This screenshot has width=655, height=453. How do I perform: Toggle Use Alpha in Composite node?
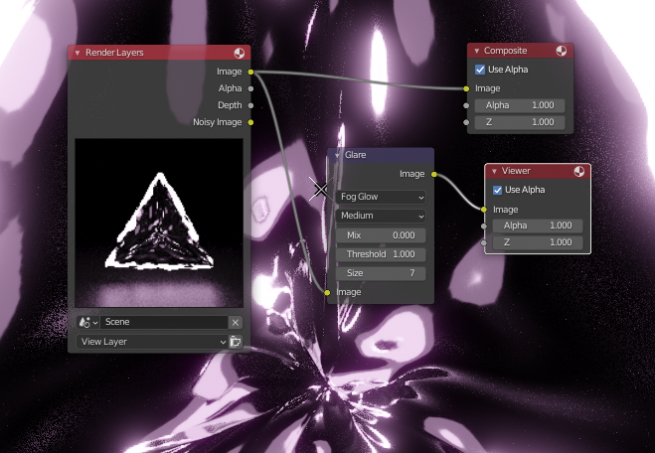(480, 70)
